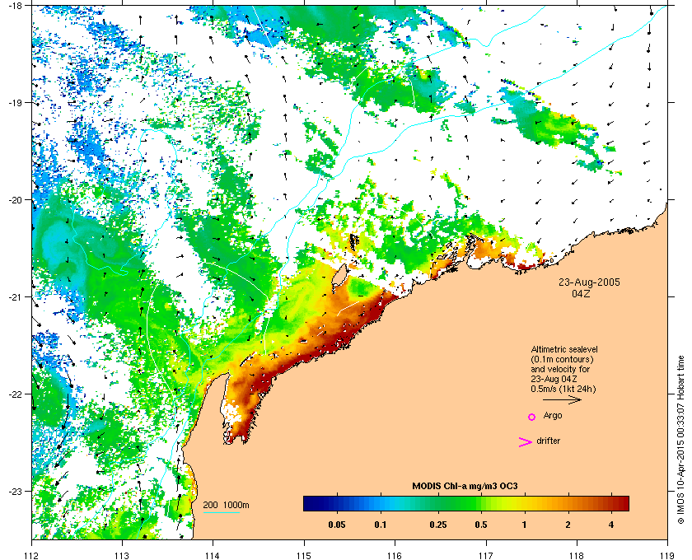692x560 pixels.
Task: Click the 23-Aug-2005 date label
Action: (589, 282)
